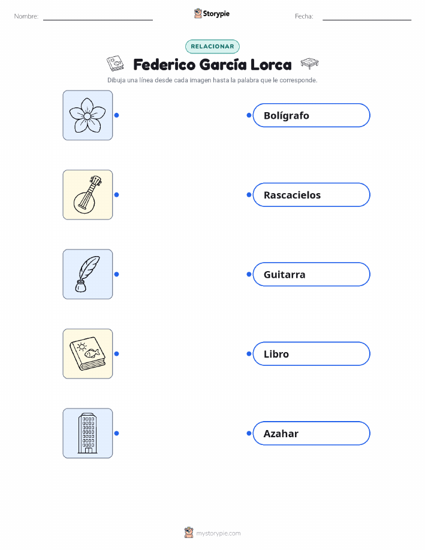Select the guitar picture tile
The width and height of the screenshot is (425, 550).
(88, 195)
